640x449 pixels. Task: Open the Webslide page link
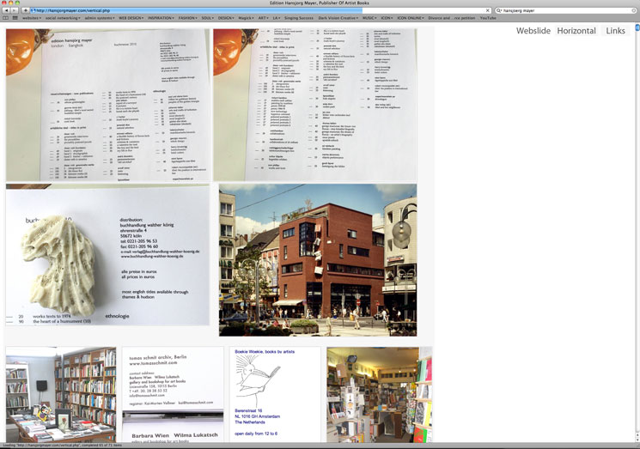pyautogui.click(x=533, y=31)
